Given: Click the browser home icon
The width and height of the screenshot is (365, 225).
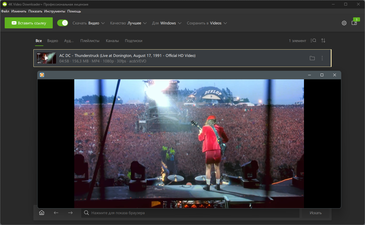Looking at the screenshot, I should 42,213.
